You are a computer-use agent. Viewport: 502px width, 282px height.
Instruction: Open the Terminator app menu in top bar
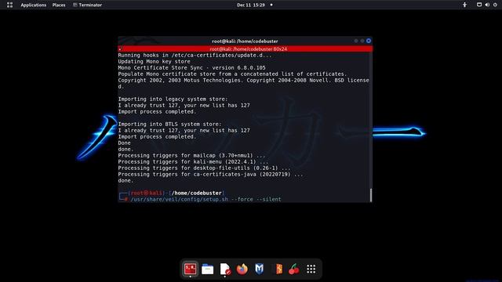tap(87, 5)
